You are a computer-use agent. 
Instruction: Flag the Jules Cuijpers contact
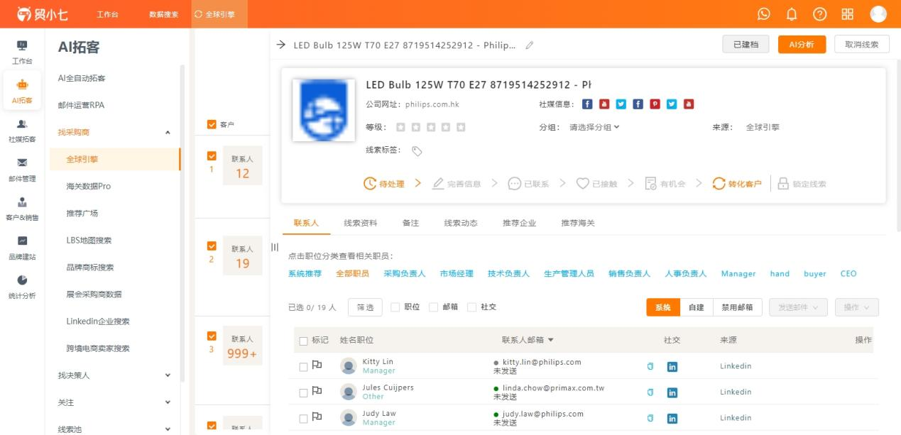(x=317, y=392)
